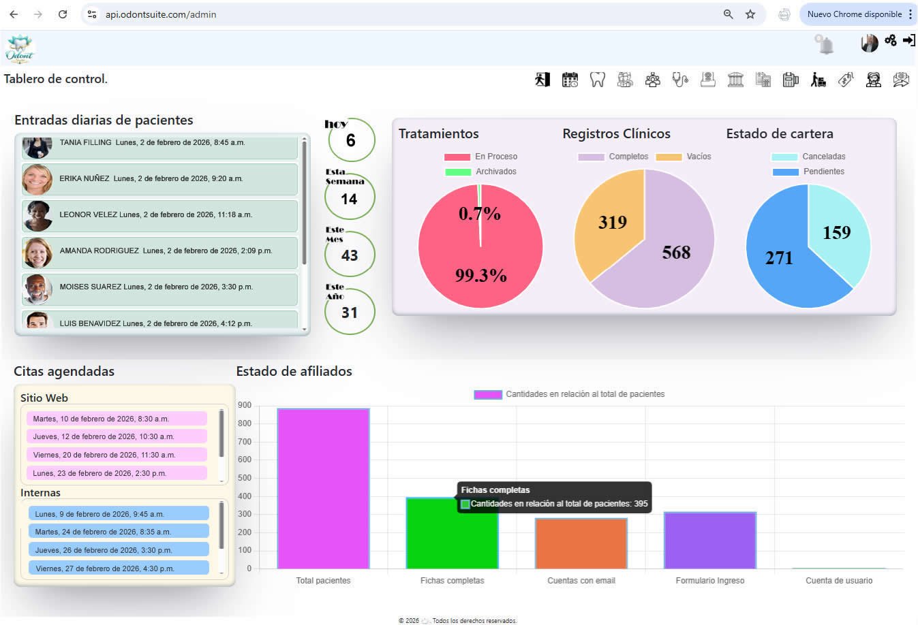Open the support agent headset icon
The image size is (918, 625).
tap(873, 80)
